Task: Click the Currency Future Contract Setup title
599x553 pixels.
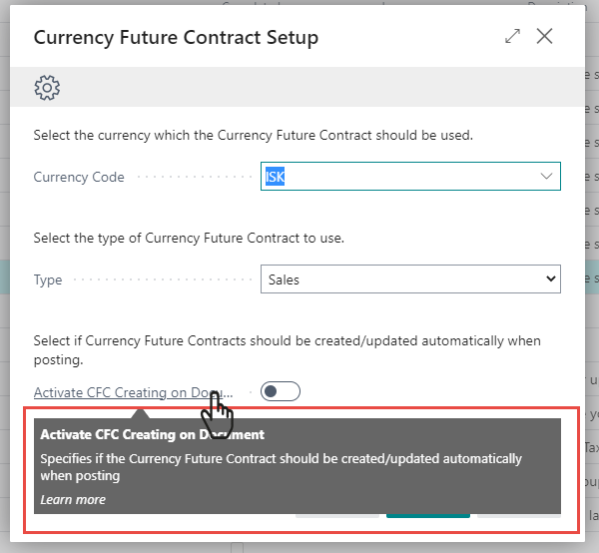Action: 176,38
